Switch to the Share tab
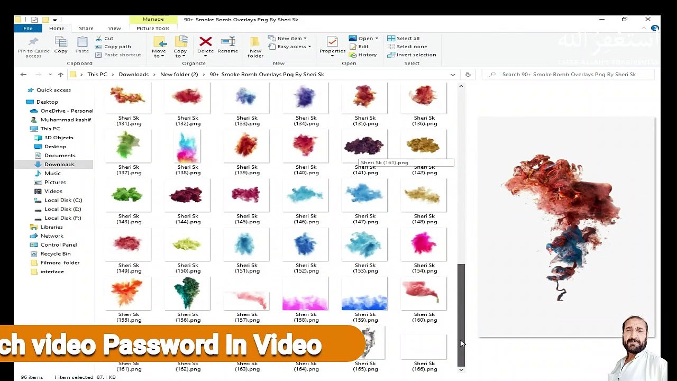Image resolution: width=677 pixels, height=381 pixels. pos(86,28)
